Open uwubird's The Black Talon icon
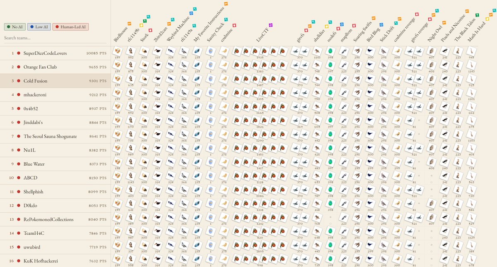 [x=458, y=245]
